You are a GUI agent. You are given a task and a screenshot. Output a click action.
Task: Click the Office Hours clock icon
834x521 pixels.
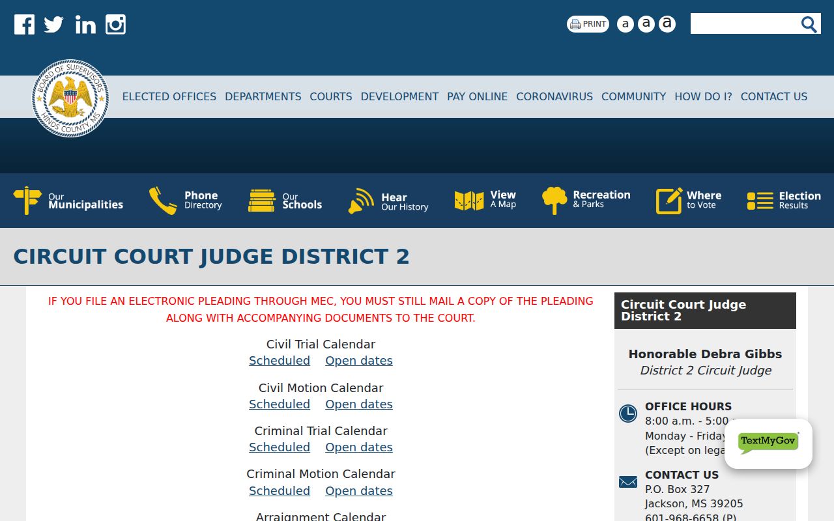628,414
